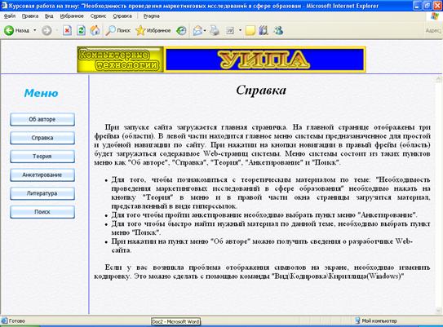The height and width of the screenshot is (327, 443).
Task: Expand the Back button history dropdown arrow
Action: 35,30
